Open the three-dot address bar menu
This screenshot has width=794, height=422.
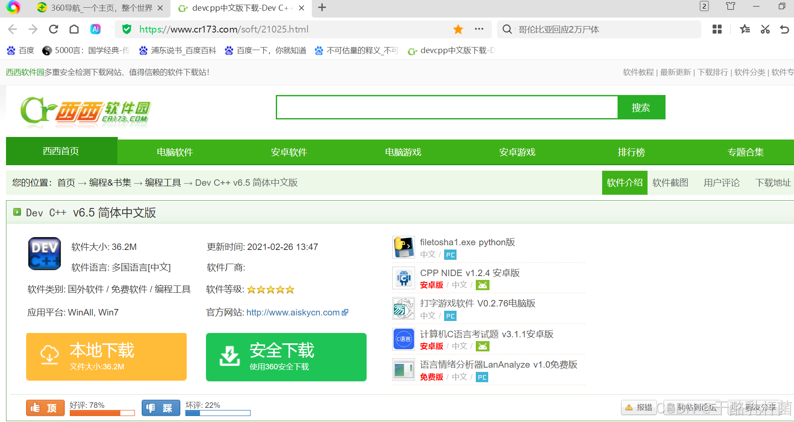[x=479, y=29]
